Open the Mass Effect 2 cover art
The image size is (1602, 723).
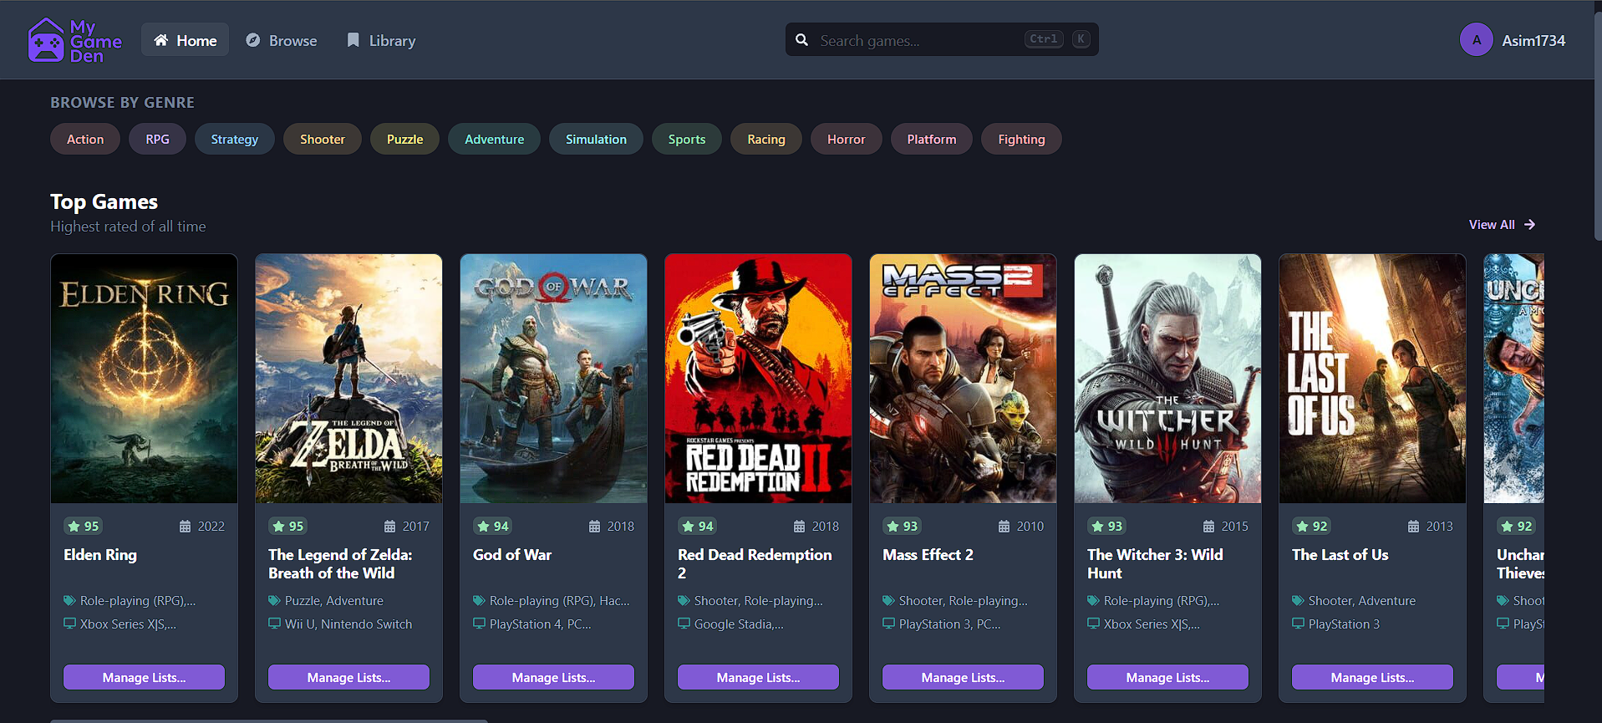[x=963, y=379]
